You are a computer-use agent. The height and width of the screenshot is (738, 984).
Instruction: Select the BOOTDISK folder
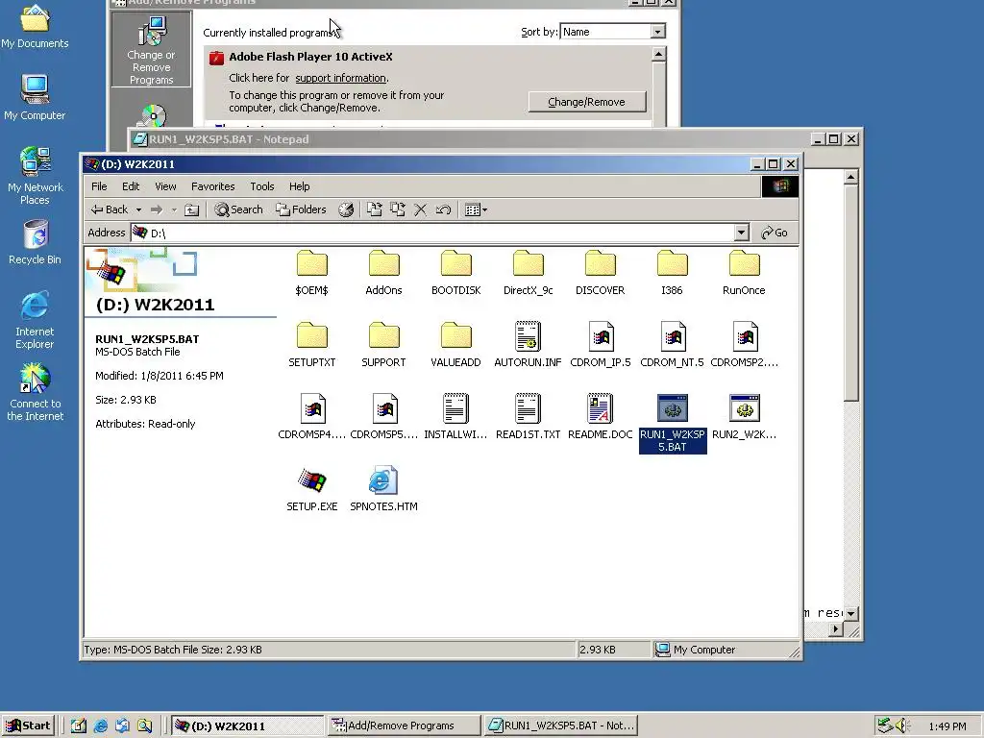pos(456,272)
